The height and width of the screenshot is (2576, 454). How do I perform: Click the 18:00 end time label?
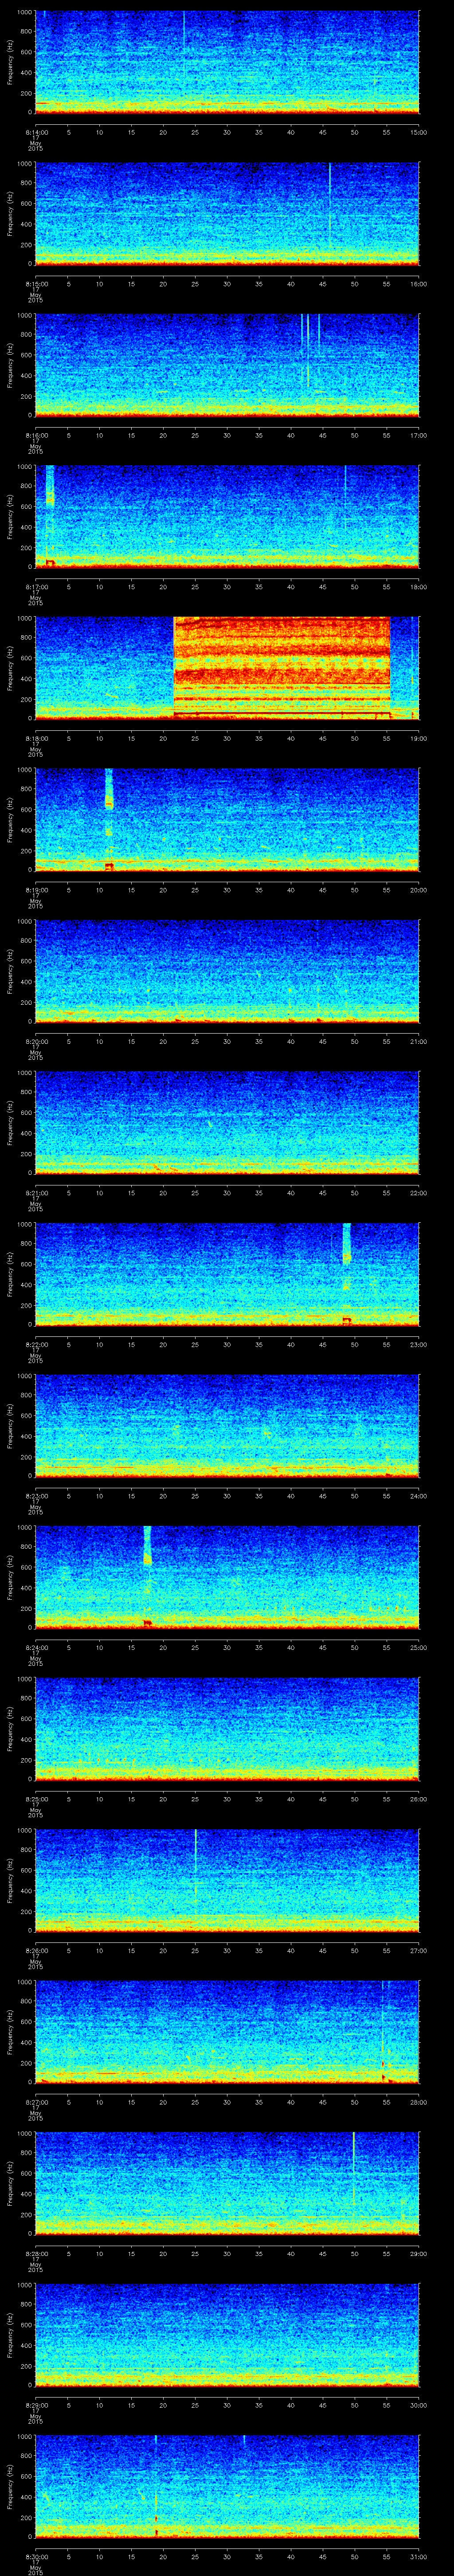(419, 587)
